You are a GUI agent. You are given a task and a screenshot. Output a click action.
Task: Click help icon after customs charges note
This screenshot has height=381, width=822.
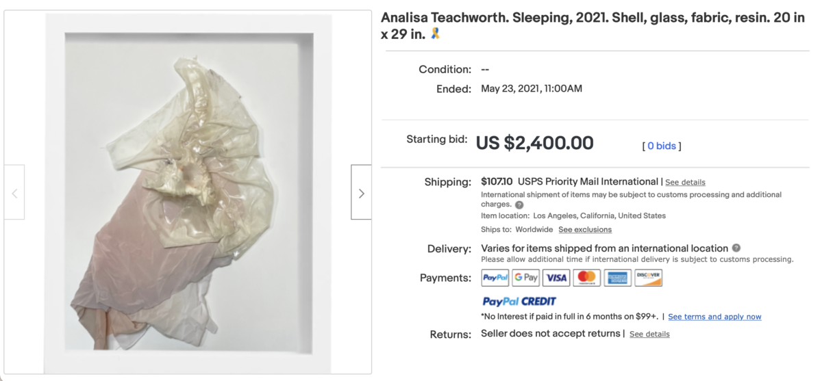(x=519, y=205)
